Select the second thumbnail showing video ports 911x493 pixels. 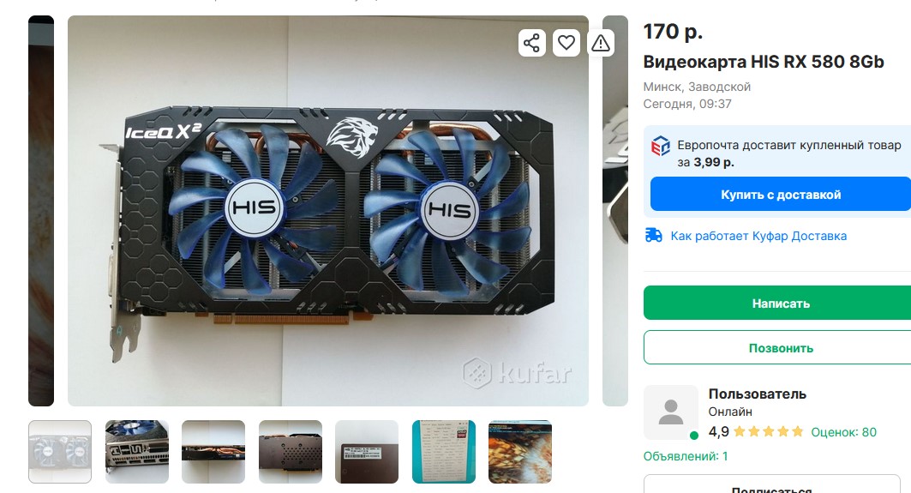[137, 452]
